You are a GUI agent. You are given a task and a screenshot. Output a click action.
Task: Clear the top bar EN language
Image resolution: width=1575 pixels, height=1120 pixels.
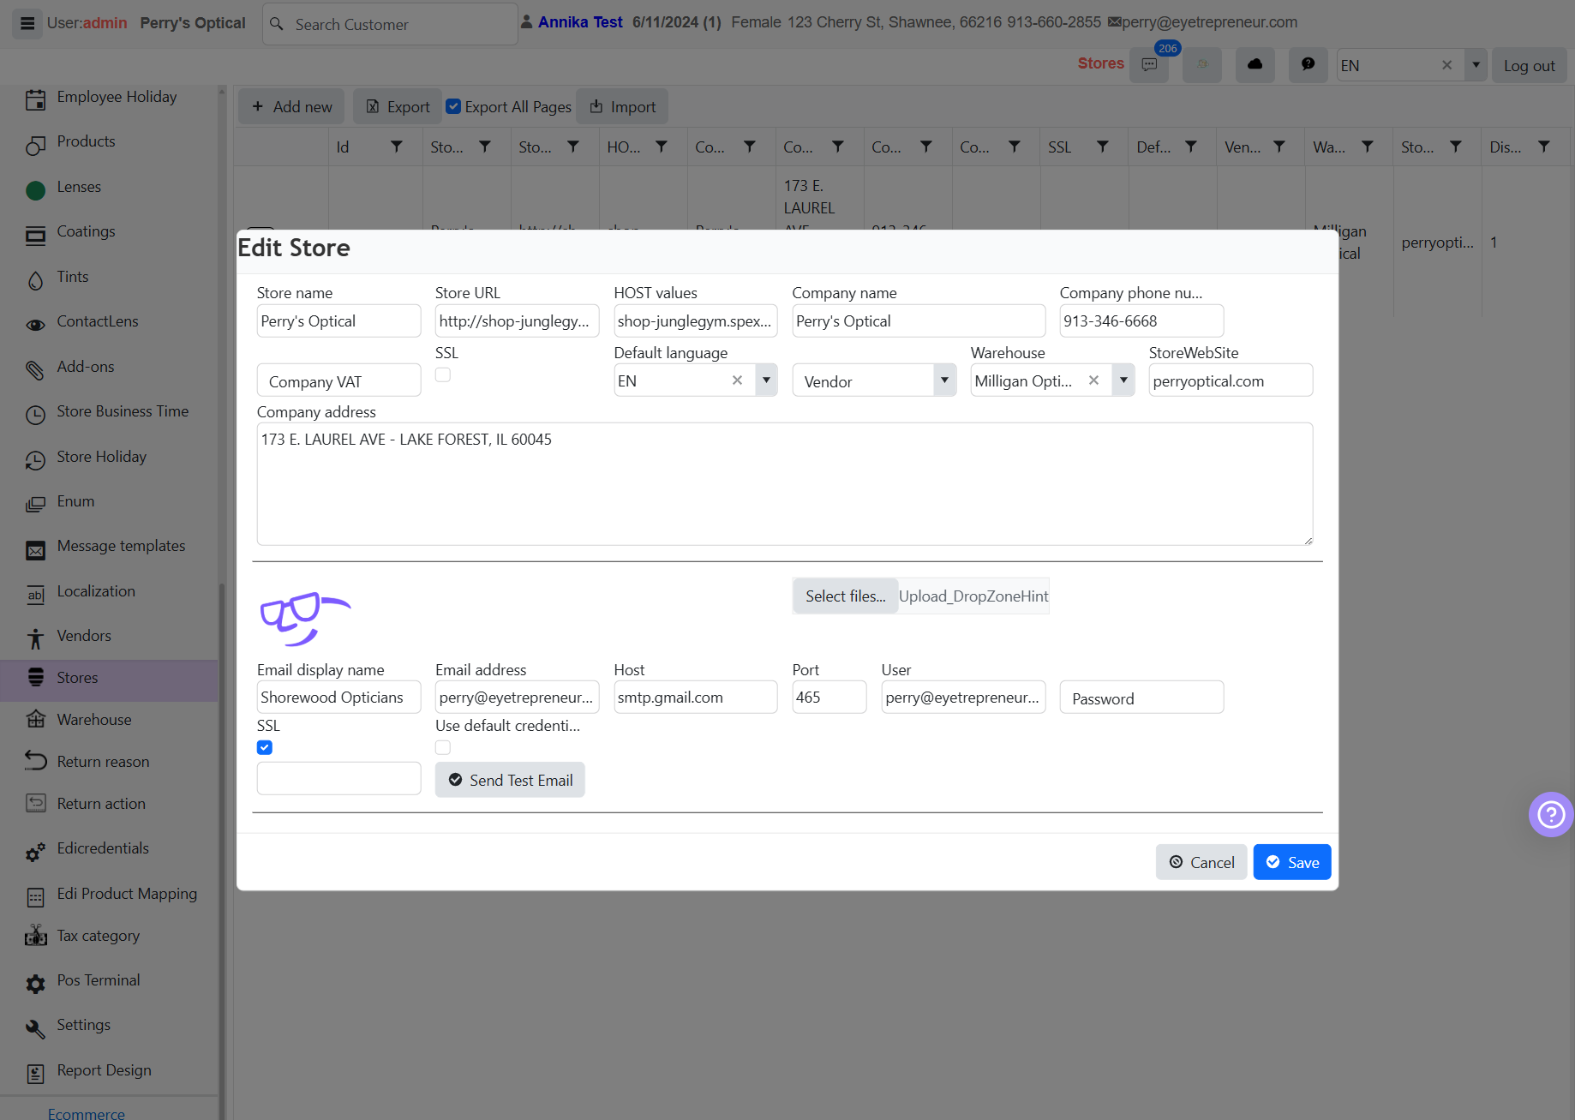click(x=1446, y=65)
